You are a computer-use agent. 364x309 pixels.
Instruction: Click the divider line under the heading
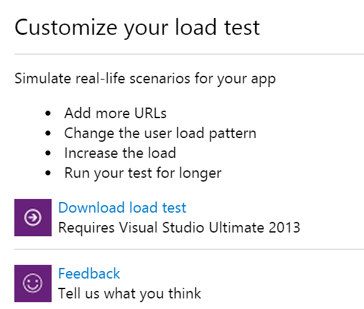(x=189, y=54)
